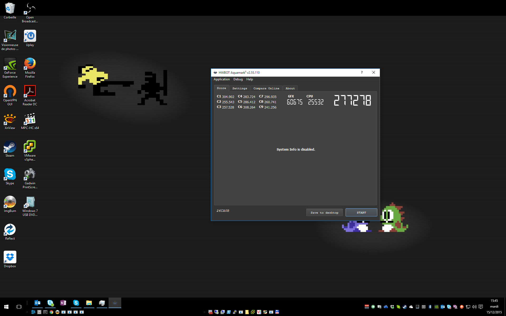506x316 pixels.
Task: Click the total score 277278
Action: 353,100
